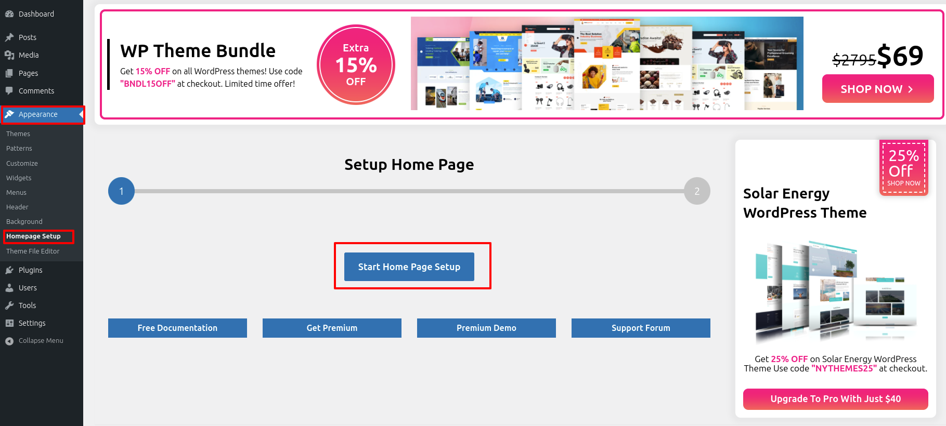Click the Settings sliders icon

(x=9, y=323)
